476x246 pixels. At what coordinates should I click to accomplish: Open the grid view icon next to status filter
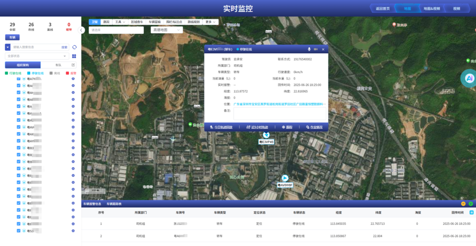(74, 56)
